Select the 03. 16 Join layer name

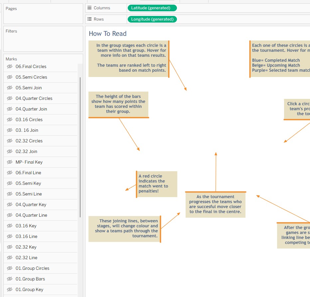27,130
